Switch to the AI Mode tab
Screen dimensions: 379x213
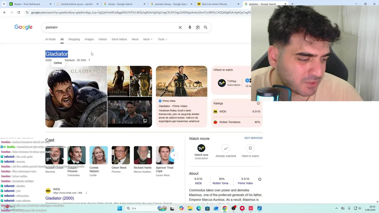click(50, 39)
